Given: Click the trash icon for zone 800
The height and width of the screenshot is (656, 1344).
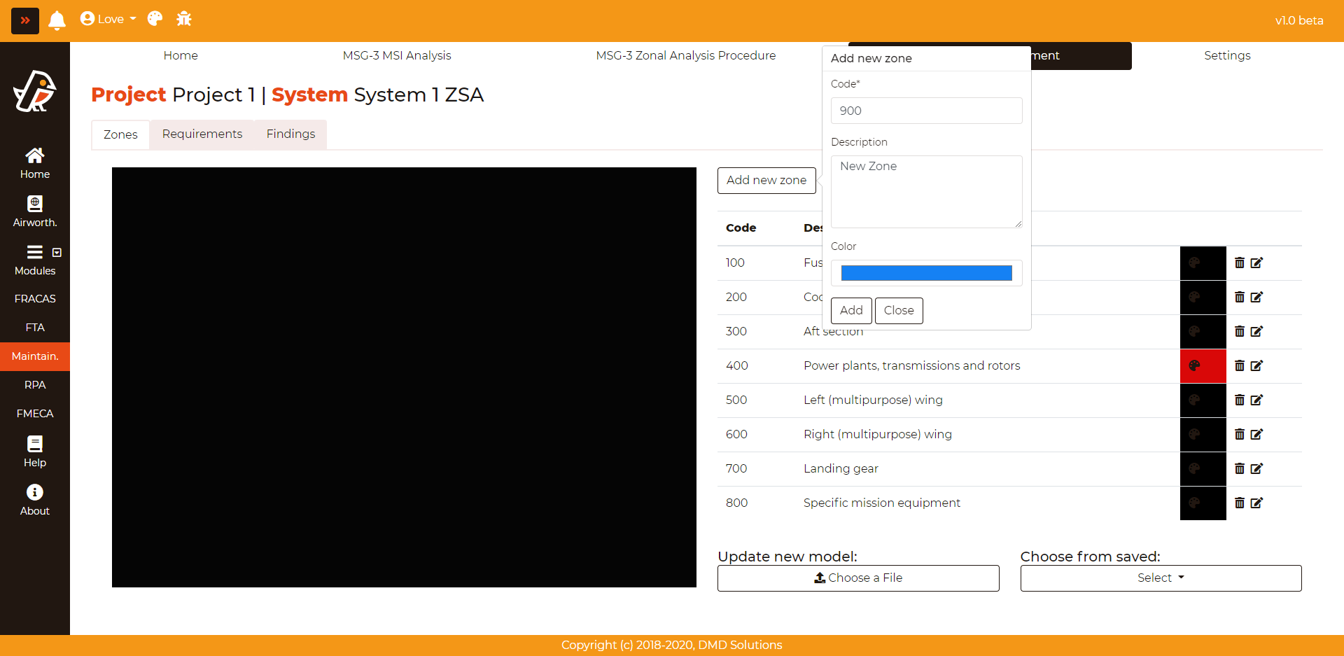Looking at the screenshot, I should click(x=1239, y=503).
